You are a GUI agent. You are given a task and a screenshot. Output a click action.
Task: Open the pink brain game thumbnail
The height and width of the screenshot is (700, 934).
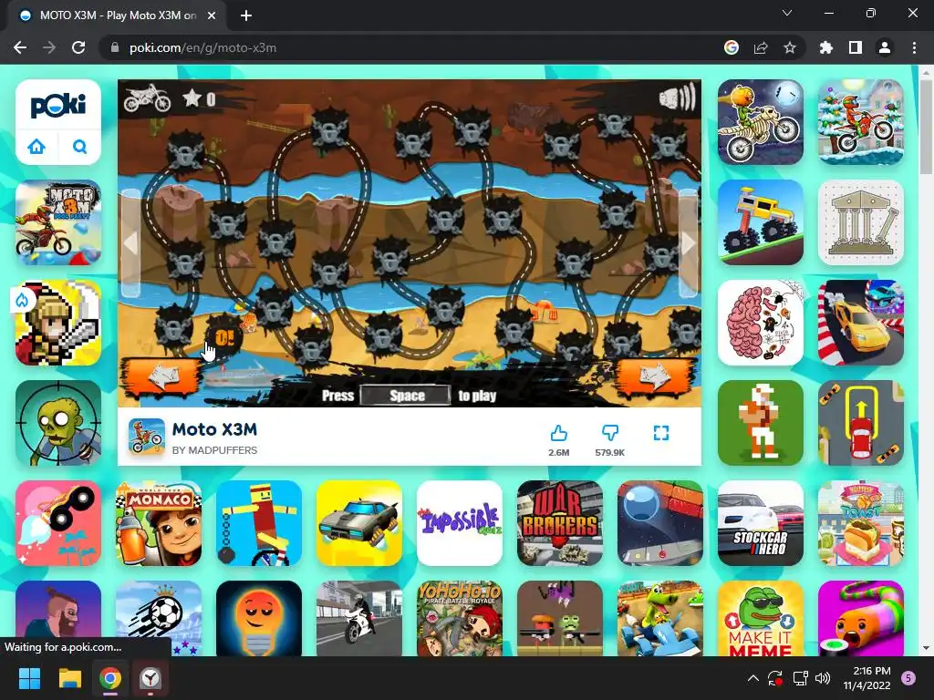(x=761, y=323)
